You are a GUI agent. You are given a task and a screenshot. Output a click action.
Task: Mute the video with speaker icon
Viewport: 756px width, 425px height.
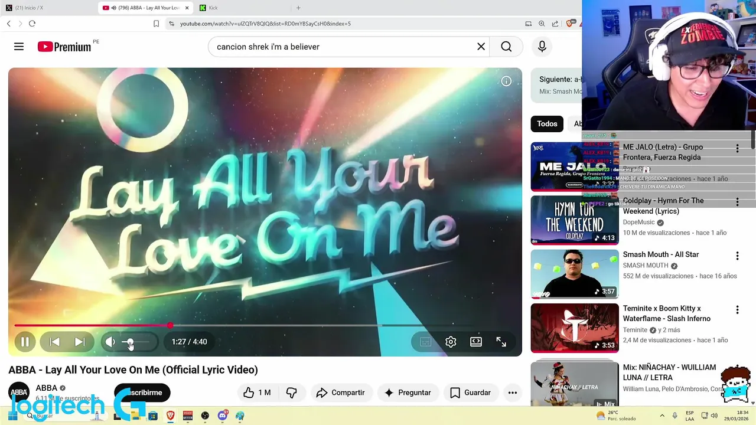pyautogui.click(x=110, y=342)
